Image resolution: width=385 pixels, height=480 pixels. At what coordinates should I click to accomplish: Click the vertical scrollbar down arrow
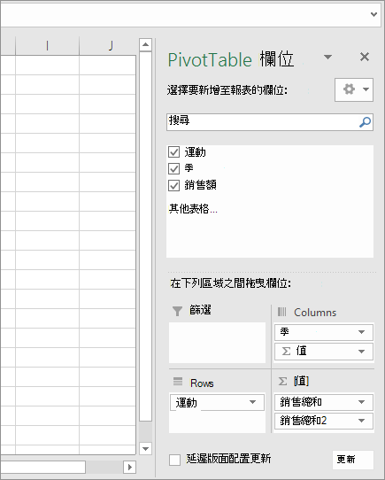pyautogui.click(x=146, y=449)
